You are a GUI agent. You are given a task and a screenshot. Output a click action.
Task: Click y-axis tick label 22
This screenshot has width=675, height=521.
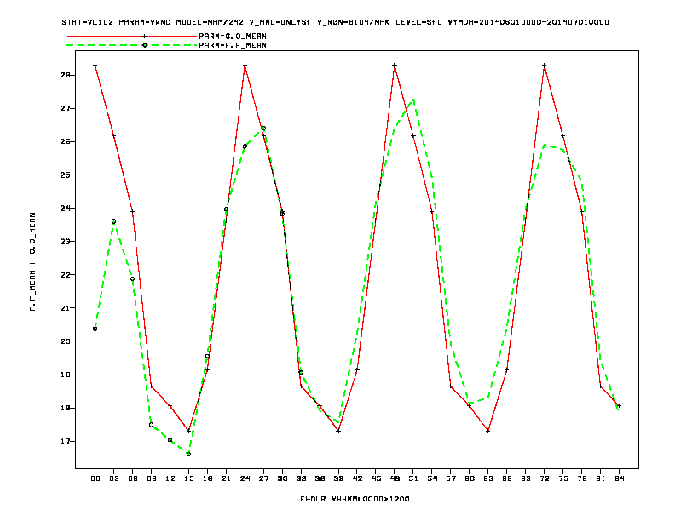(x=65, y=275)
